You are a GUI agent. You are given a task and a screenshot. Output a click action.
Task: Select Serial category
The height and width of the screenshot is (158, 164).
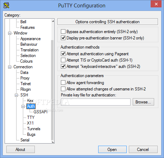25,140
